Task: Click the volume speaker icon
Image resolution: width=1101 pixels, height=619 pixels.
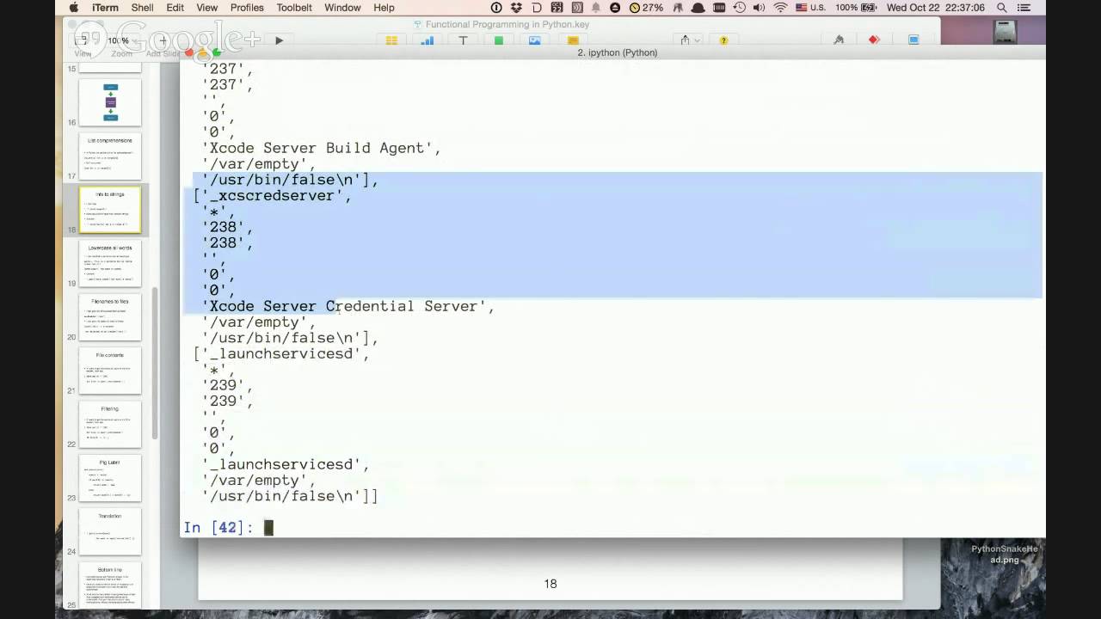Action: [x=760, y=8]
